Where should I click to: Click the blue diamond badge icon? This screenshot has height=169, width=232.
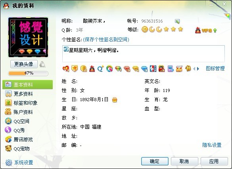click(x=144, y=69)
